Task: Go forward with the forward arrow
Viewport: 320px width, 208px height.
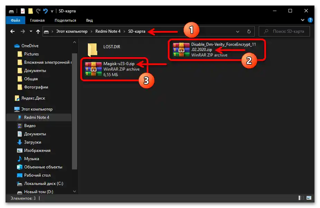Action: pyautogui.click(x=22, y=31)
